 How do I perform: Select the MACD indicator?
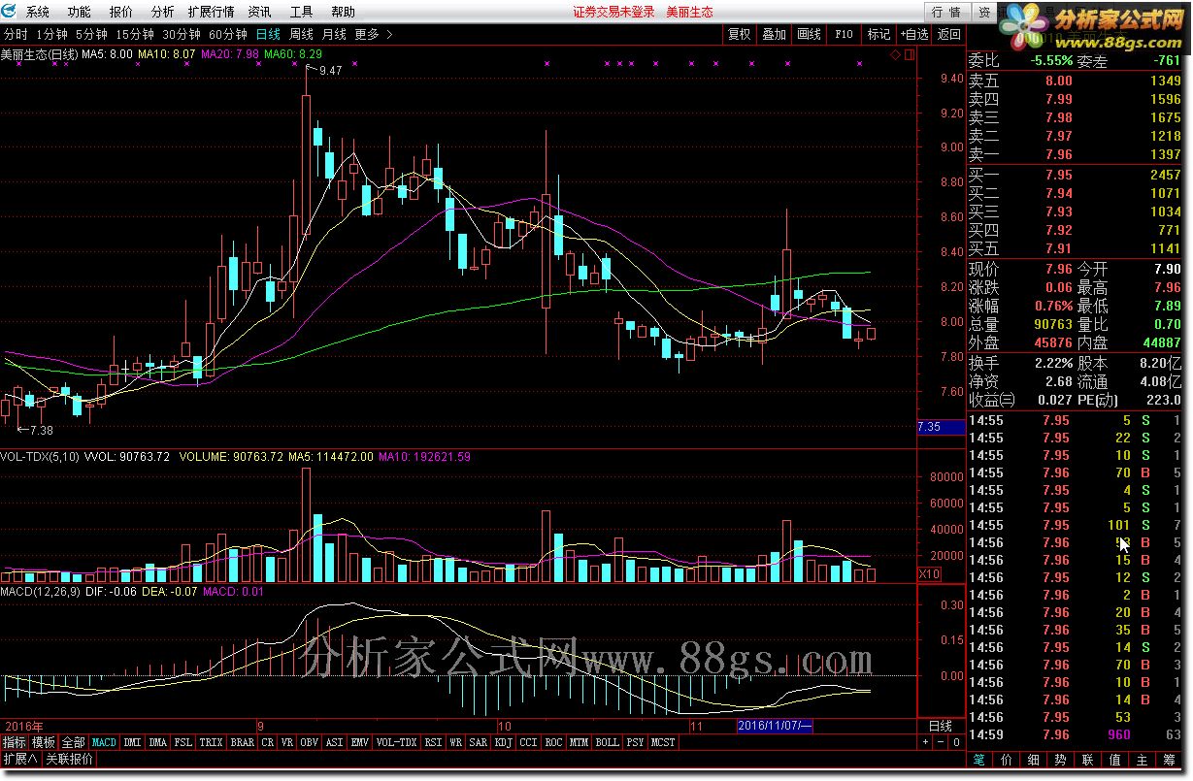pos(104,742)
